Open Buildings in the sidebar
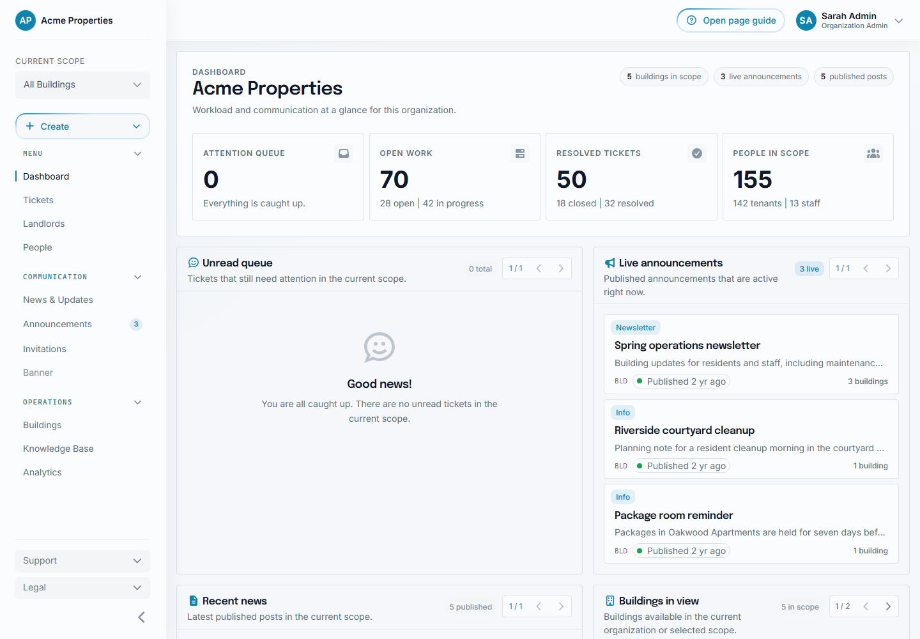 pyautogui.click(x=42, y=425)
